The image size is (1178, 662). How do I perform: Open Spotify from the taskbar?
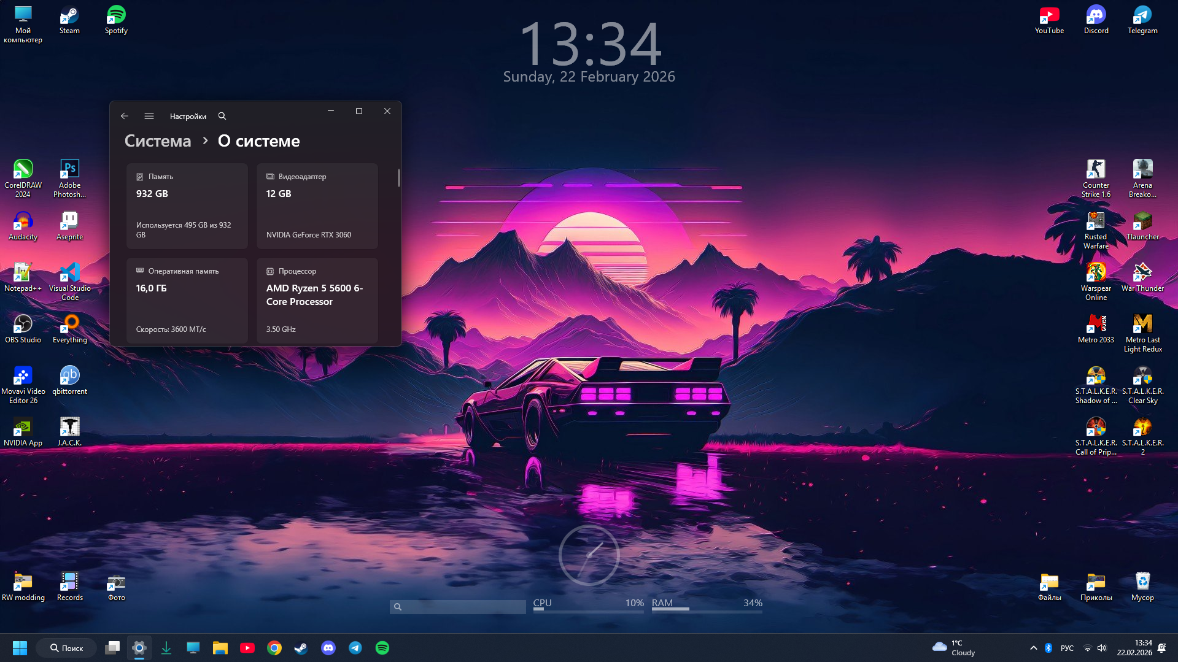(382, 648)
